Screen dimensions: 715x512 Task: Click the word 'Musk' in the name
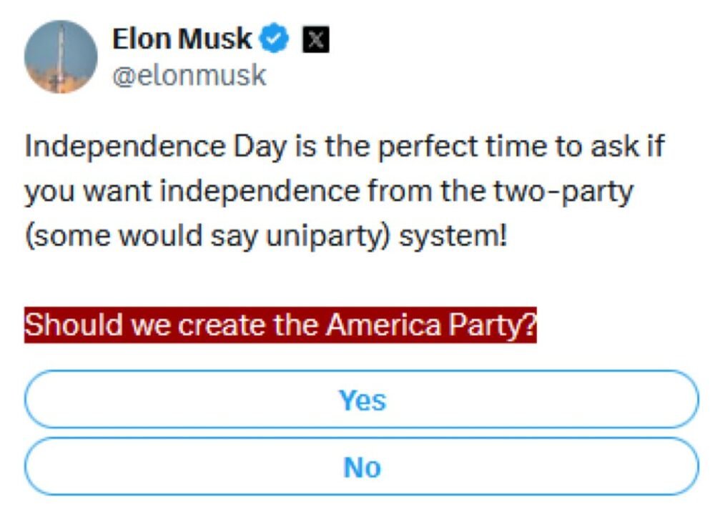(x=214, y=39)
